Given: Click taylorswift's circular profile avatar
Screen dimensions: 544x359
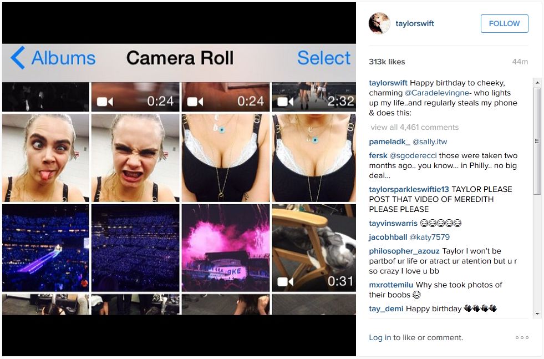Looking at the screenshot, I should coord(379,23).
